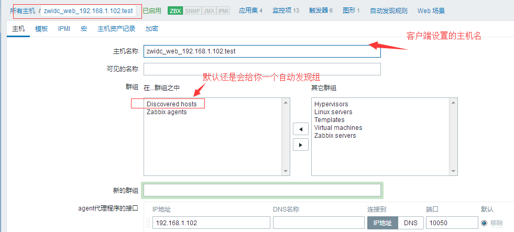
Task: Open the 监控项 items link
Action: pos(286,10)
